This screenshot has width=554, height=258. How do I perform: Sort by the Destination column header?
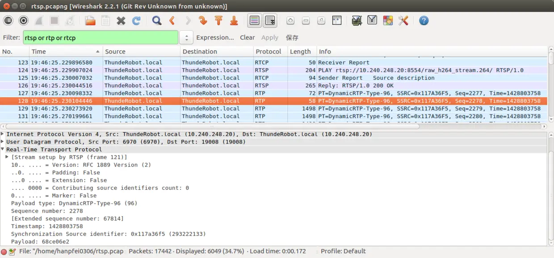pos(217,51)
